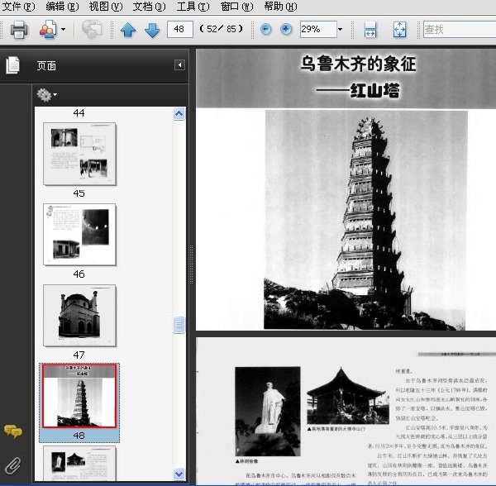Open the collaborate/share people icon
Viewport: 496px width, 486px height.
(48, 30)
